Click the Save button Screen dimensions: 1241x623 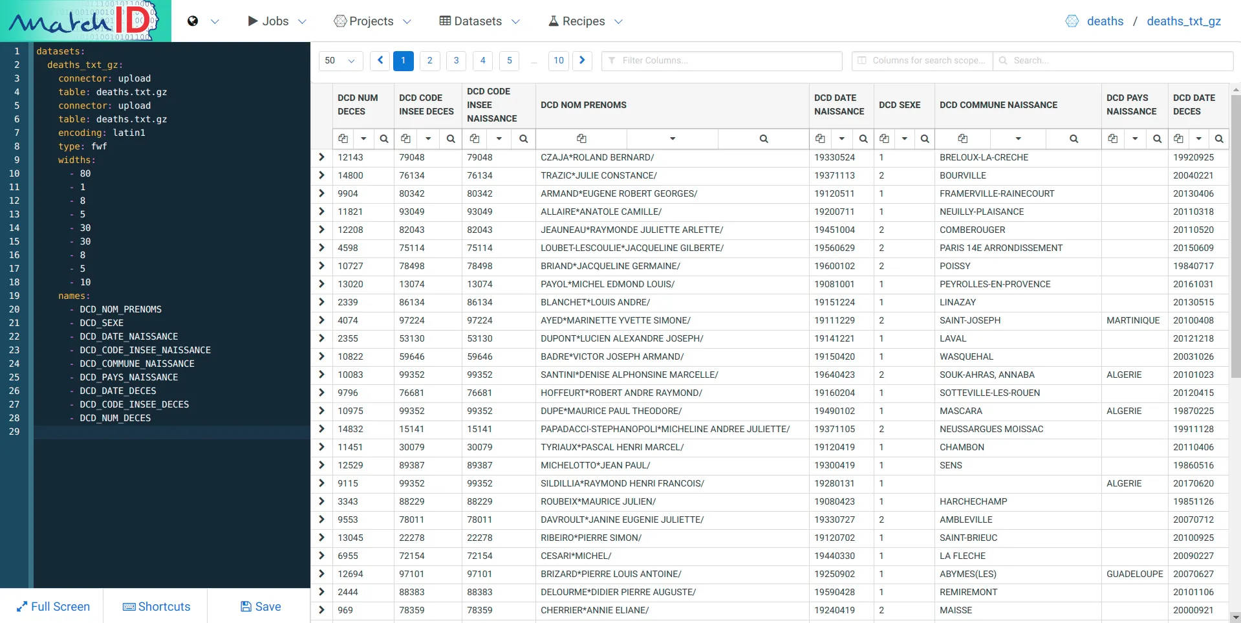tap(259, 606)
